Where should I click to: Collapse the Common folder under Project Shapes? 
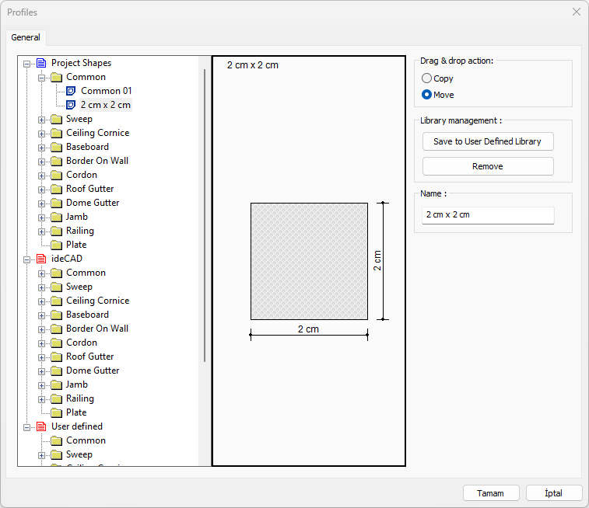pos(42,78)
